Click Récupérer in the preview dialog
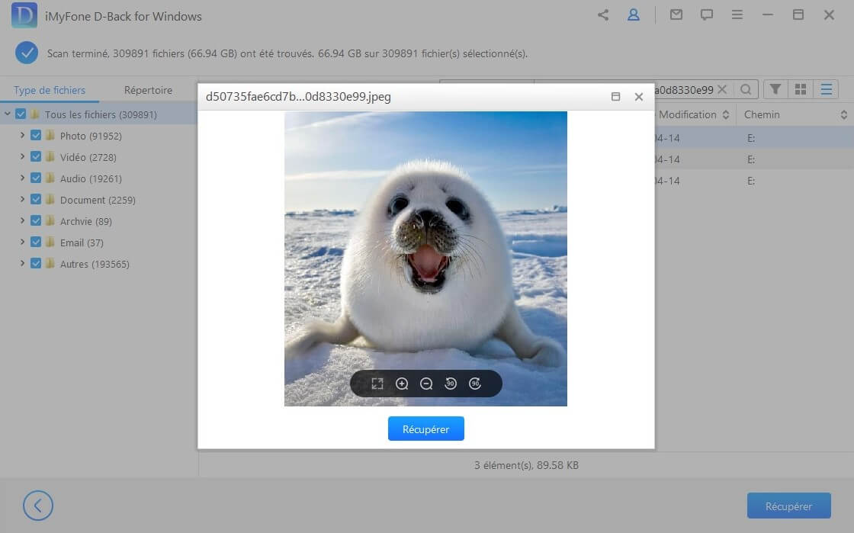854x533 pixels. tap(425, 429)
